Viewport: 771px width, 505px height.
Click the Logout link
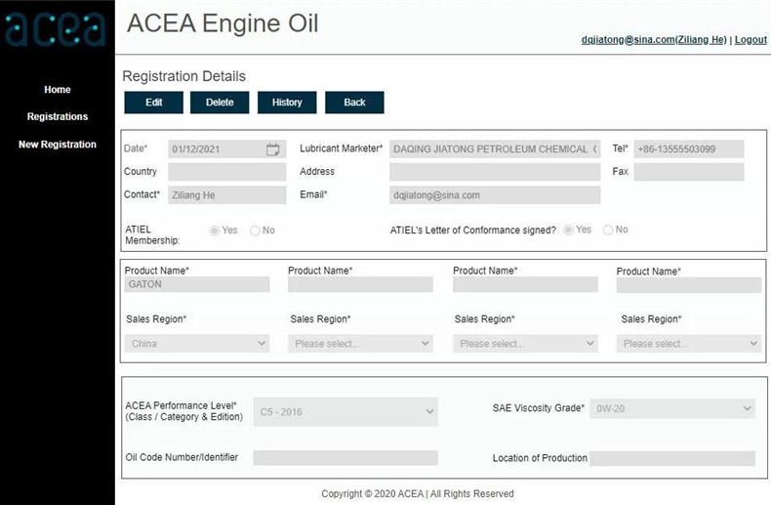751,40
